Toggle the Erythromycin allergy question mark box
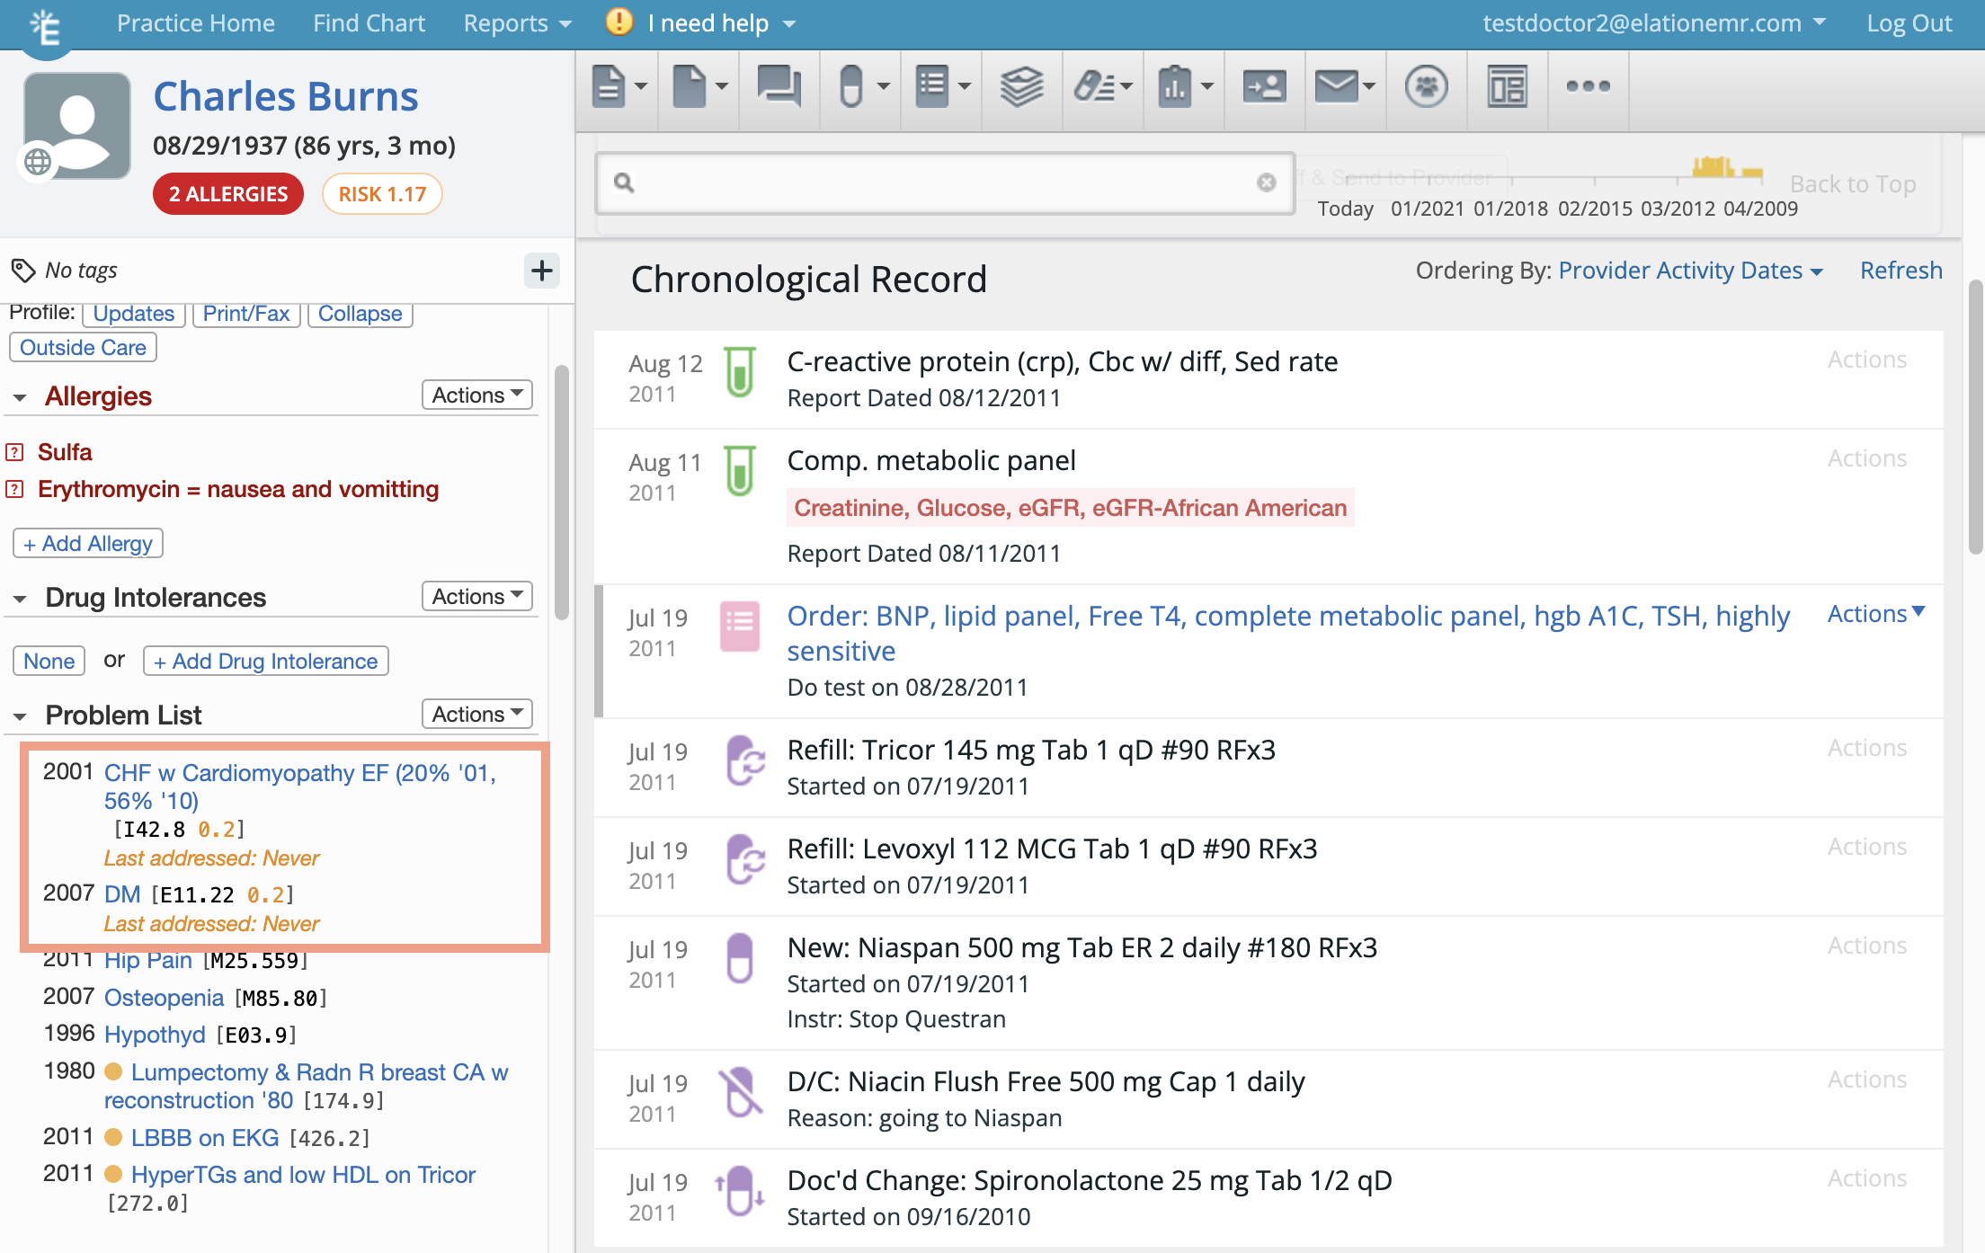The height and width of the screenshot is (1253, 1985). point(15,490)
